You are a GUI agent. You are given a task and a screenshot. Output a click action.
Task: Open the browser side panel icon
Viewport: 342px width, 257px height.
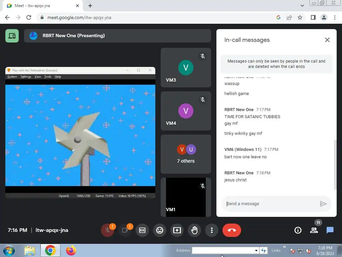pyautogui.click(x=313, y=17)
